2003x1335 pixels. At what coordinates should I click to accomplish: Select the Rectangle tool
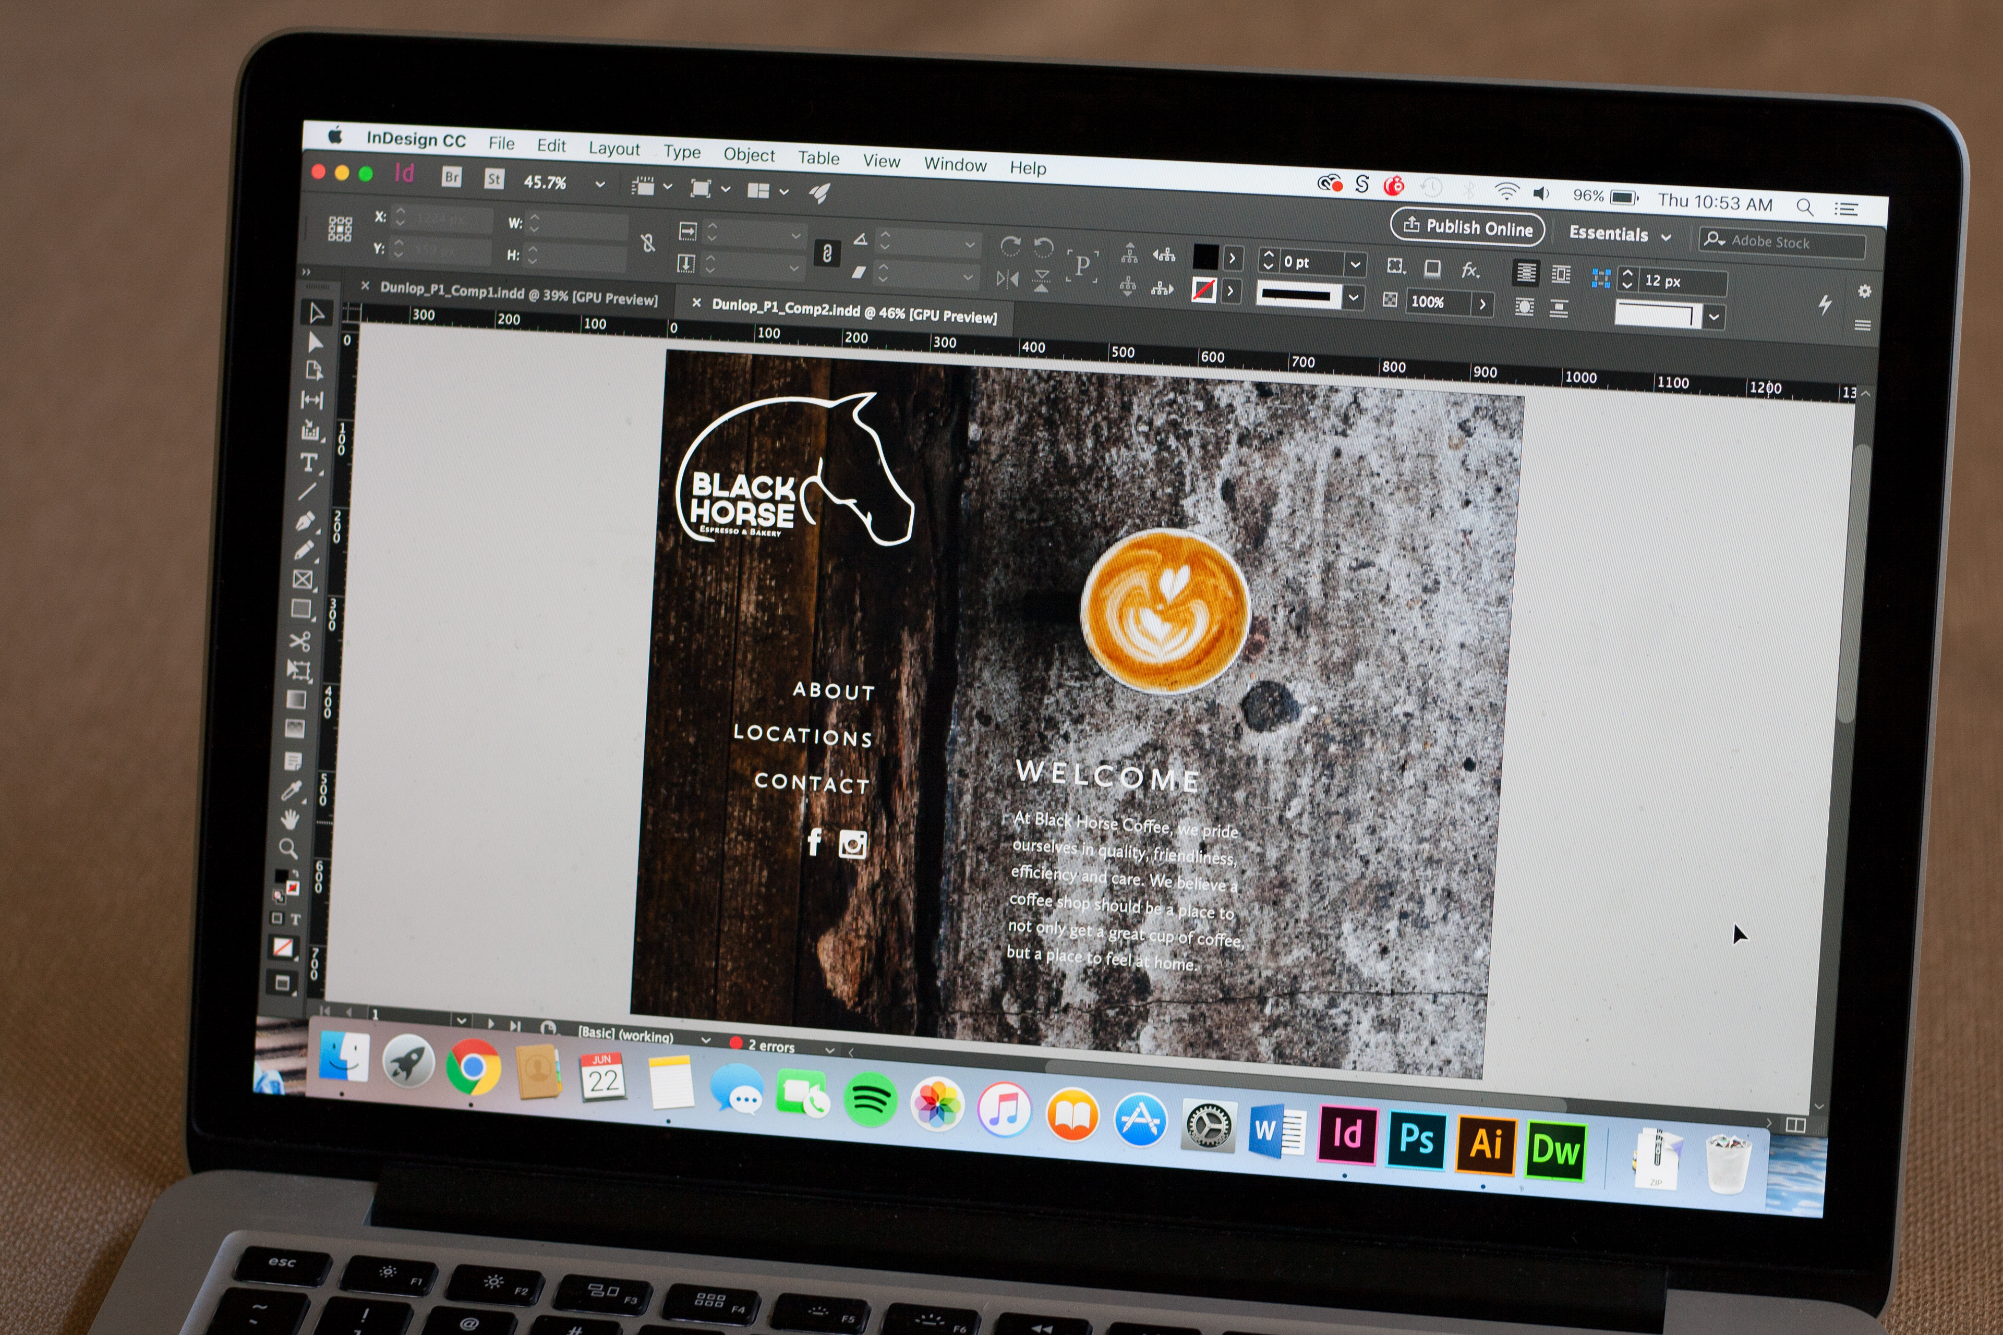pyautogui.click(x=300, y=610)
